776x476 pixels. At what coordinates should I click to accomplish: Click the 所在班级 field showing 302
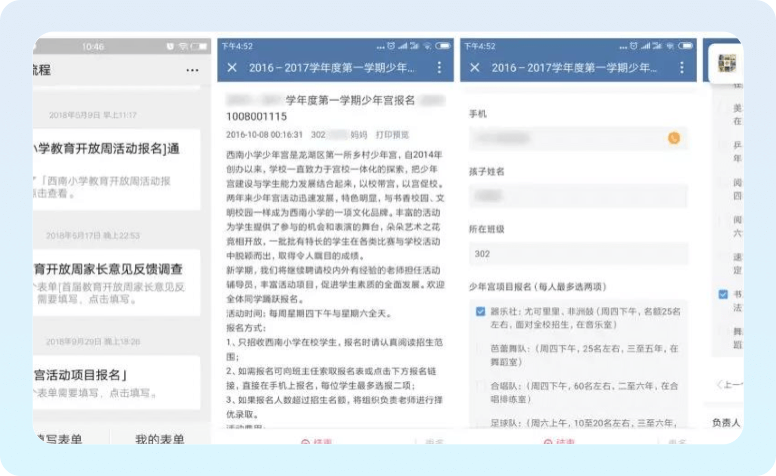[578, 254]
